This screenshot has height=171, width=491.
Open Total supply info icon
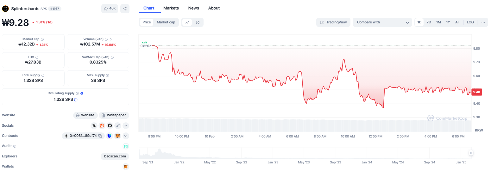[x=43, y=75]
